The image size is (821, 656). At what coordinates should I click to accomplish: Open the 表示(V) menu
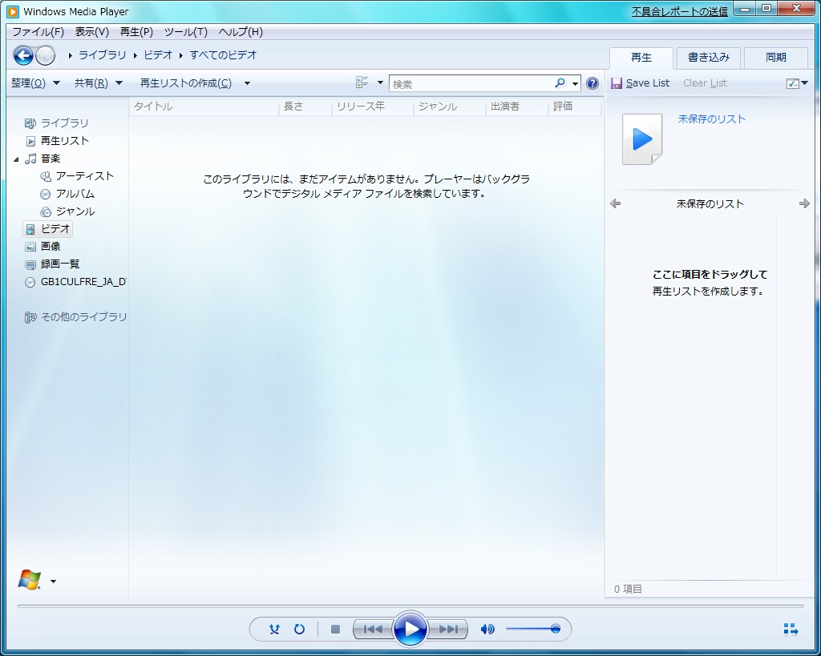click(91, 32)
